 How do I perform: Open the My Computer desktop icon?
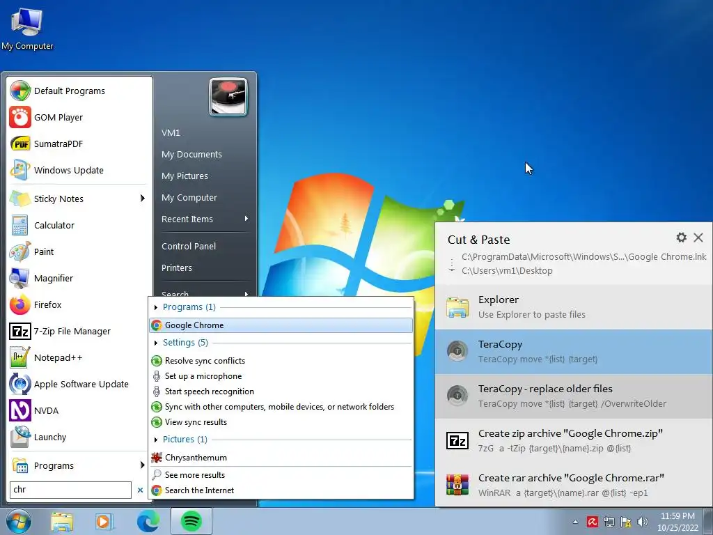coord(27,28)
